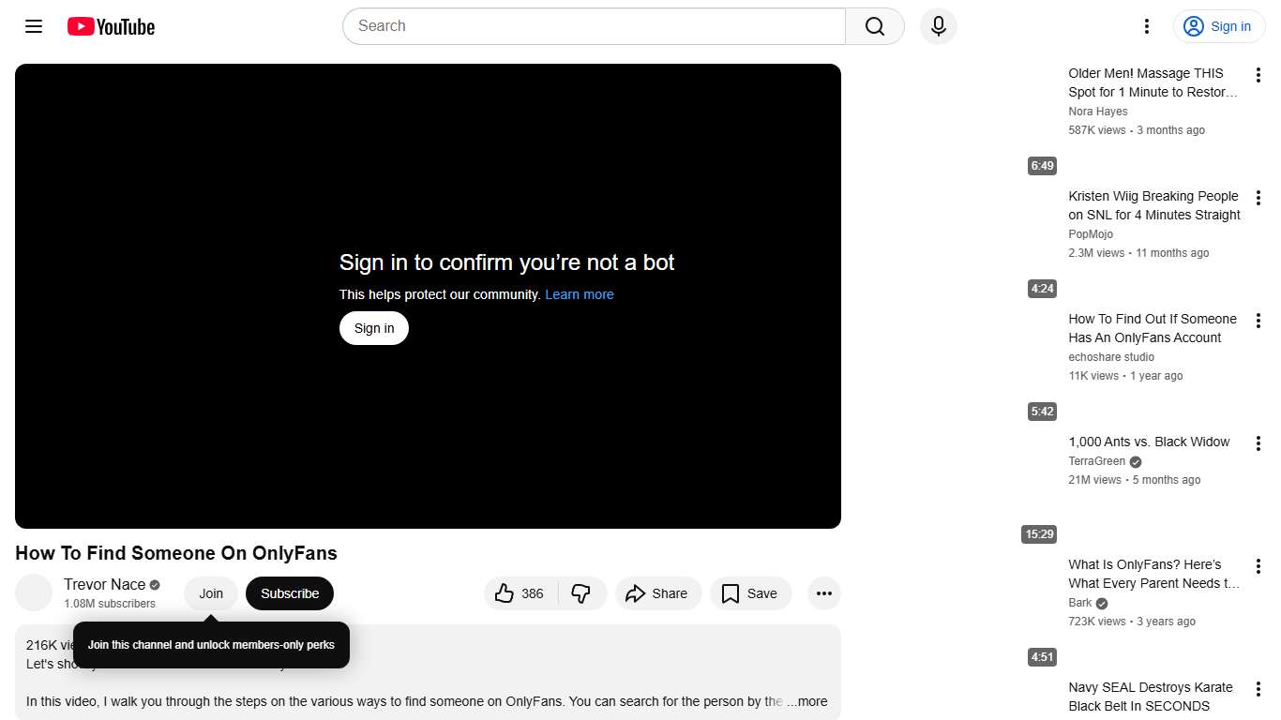Open settings via the three-dot header menu
This screenshot has height=720, width=1281.
pos(1146,26)
